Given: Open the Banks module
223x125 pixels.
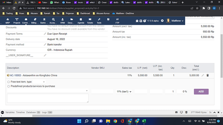Looking at the screenshot, I should (44, 21).
